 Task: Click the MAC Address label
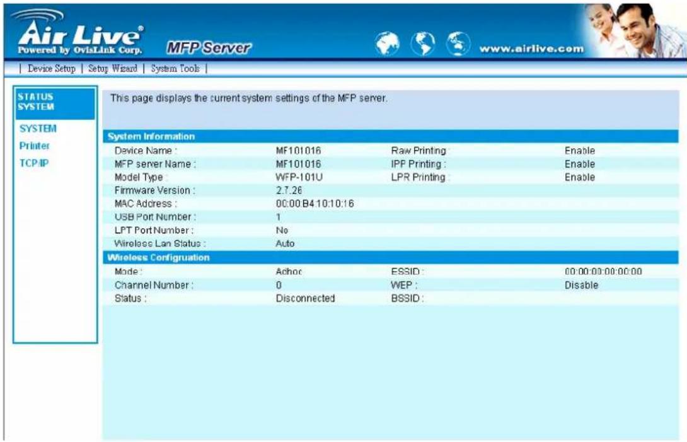click(146, 204)
